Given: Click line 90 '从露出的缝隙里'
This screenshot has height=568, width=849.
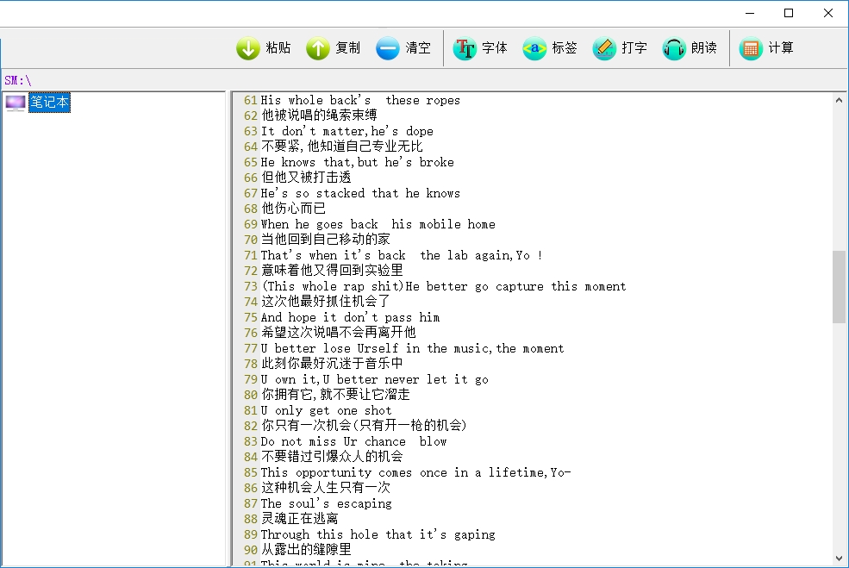Looking at the screenshot, I should [x=306, y=550].
